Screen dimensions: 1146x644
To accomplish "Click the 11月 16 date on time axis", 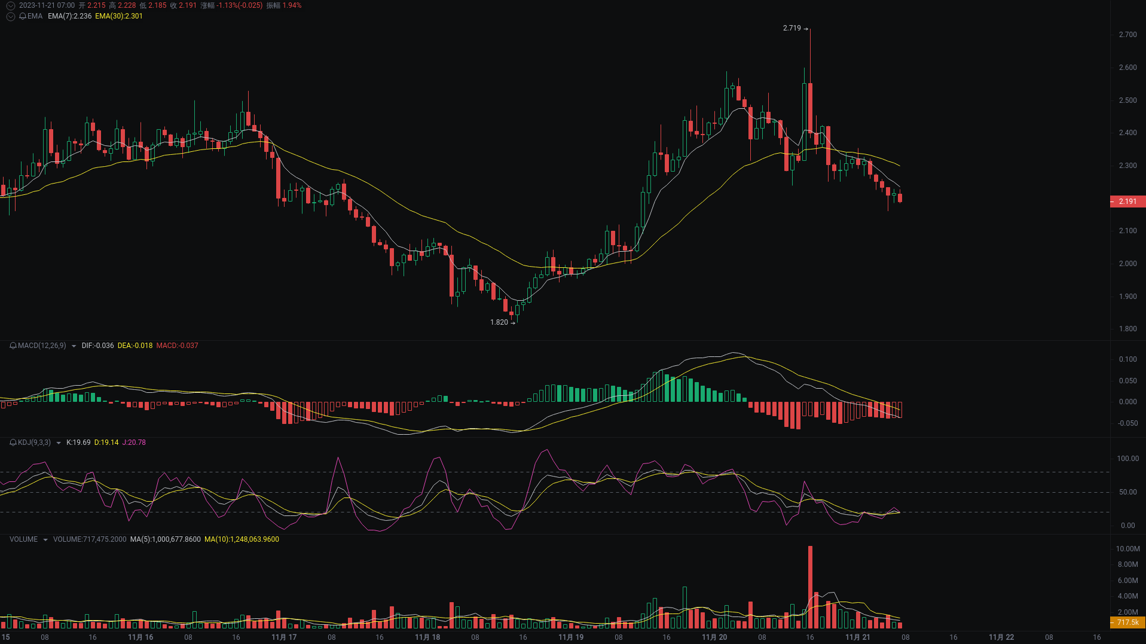I will (140, 637).
